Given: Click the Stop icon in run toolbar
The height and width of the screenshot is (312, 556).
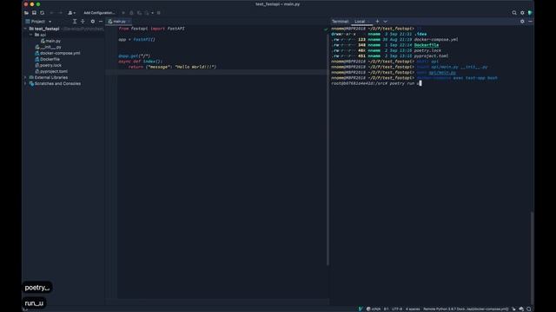Looking at the screenshot, I should (158, 13).
